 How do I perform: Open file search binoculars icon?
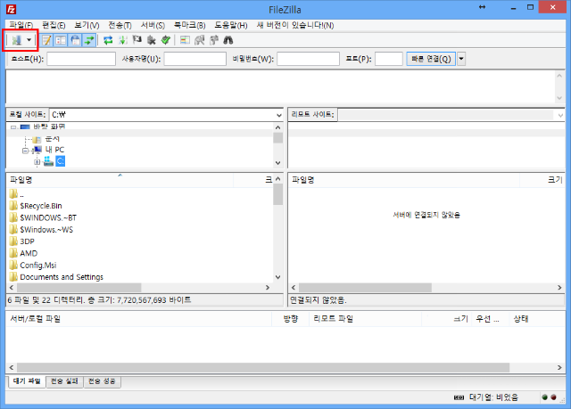pos(228,40)
